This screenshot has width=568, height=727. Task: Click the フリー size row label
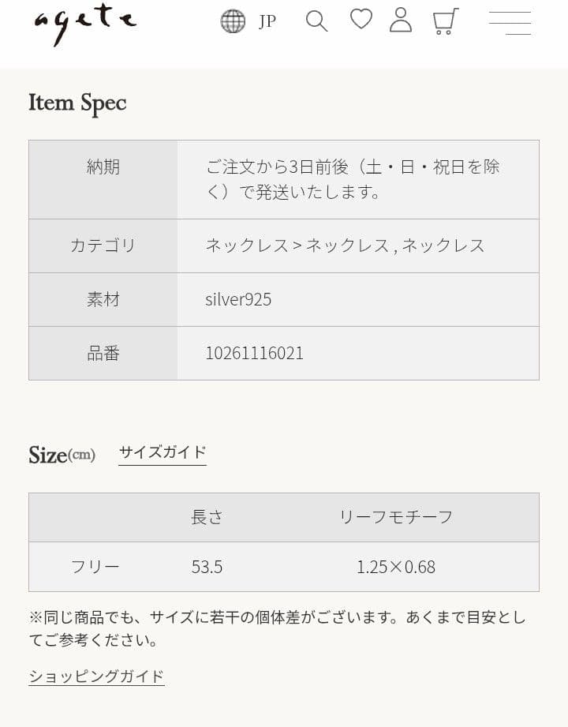(x=95, y=567)
